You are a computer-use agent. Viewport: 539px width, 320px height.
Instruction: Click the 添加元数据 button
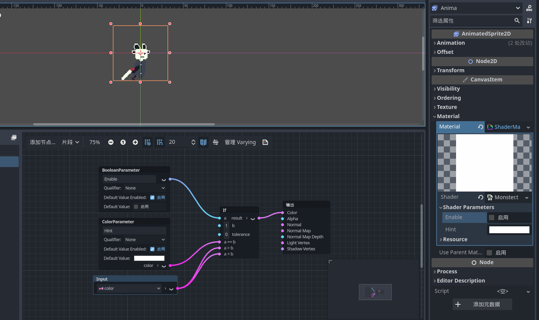point(482,304)
